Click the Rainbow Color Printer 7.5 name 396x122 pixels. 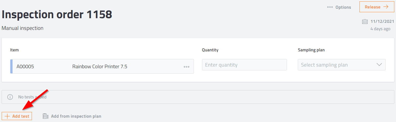pyautogui.click(x=100, y=67)
